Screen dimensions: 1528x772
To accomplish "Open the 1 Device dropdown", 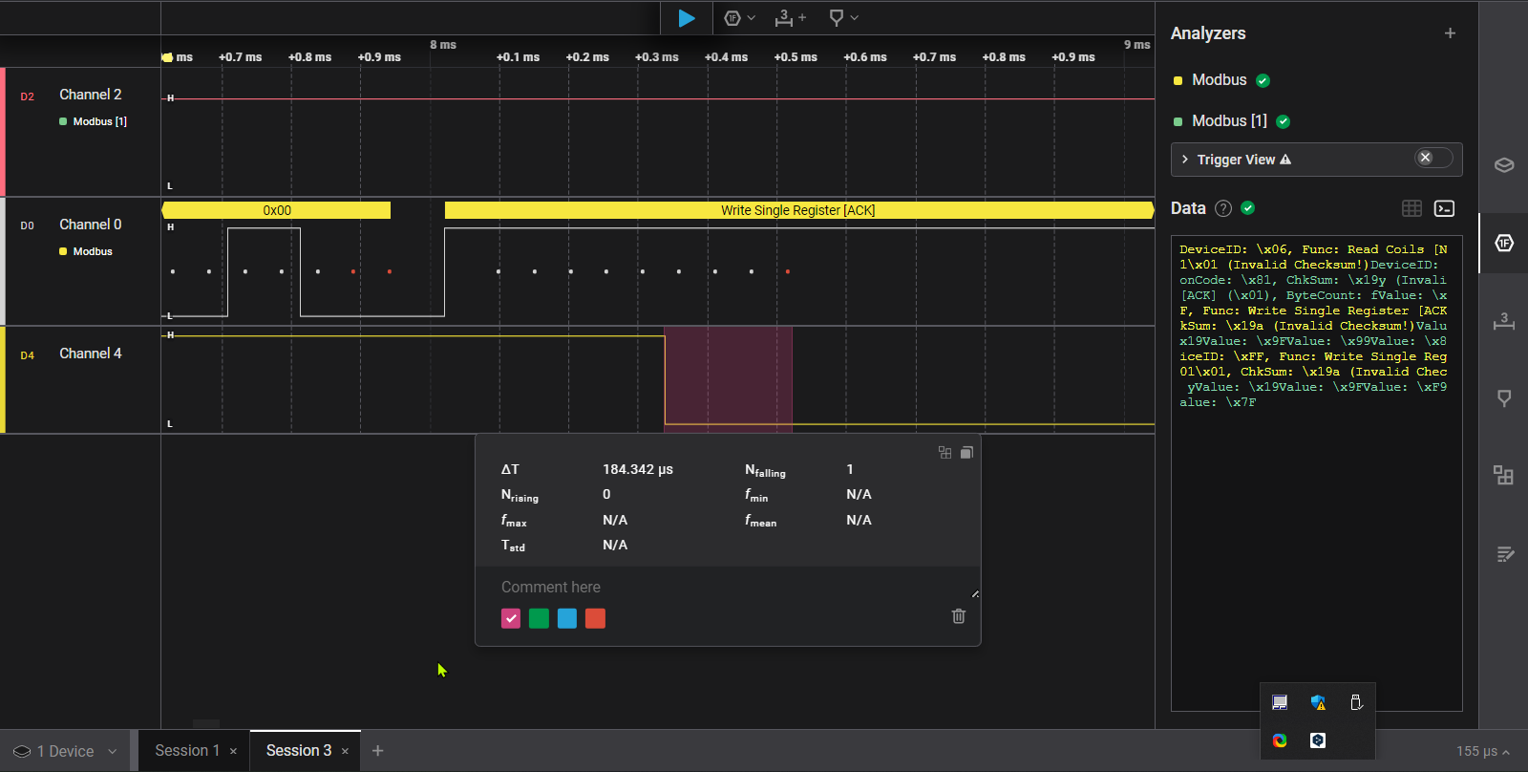I will pyautogui.click(x=65, y=751).
